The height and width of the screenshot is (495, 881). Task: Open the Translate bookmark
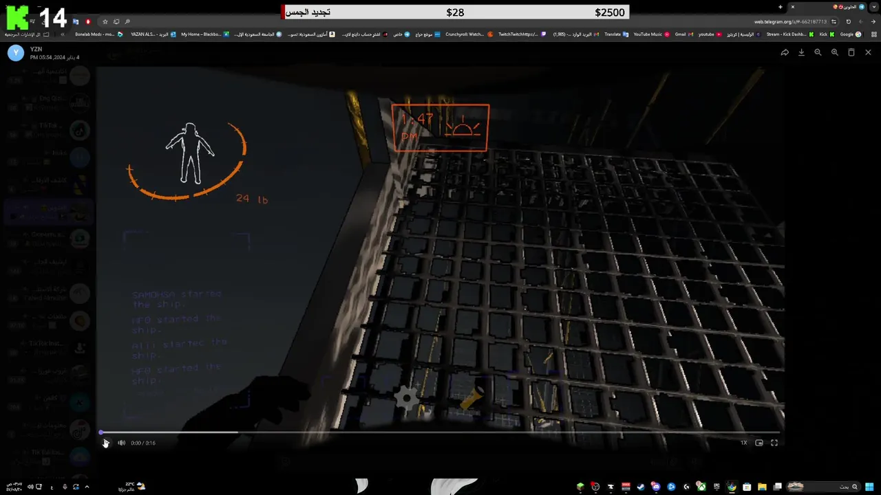pyautogui.click(x=616, y=34)
